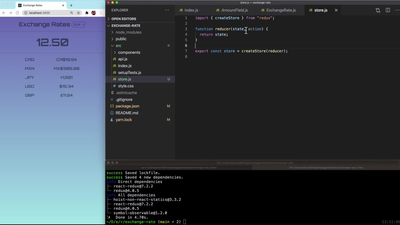Open the Explorer panel ellipsis menu
Viewport: 400px width, 225px height.
pos(167,10)
